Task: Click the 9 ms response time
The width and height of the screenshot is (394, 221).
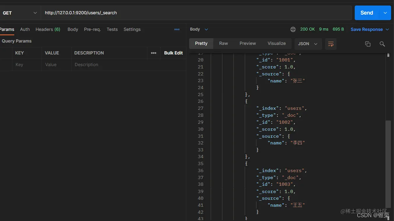Action: coord(324,29)
